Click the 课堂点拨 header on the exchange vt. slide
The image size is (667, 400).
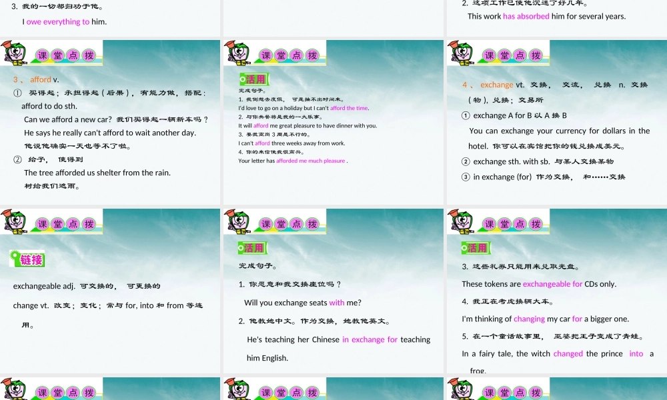(512, 55)
